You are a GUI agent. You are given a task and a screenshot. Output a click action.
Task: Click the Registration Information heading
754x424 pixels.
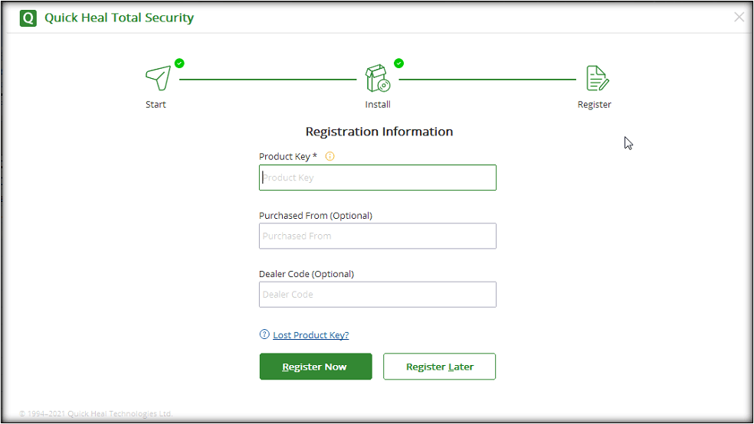click(x=379, y=132)
